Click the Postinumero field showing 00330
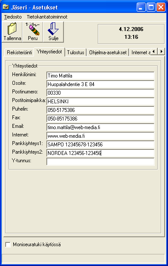168x266 pixels. pos(100,93)
